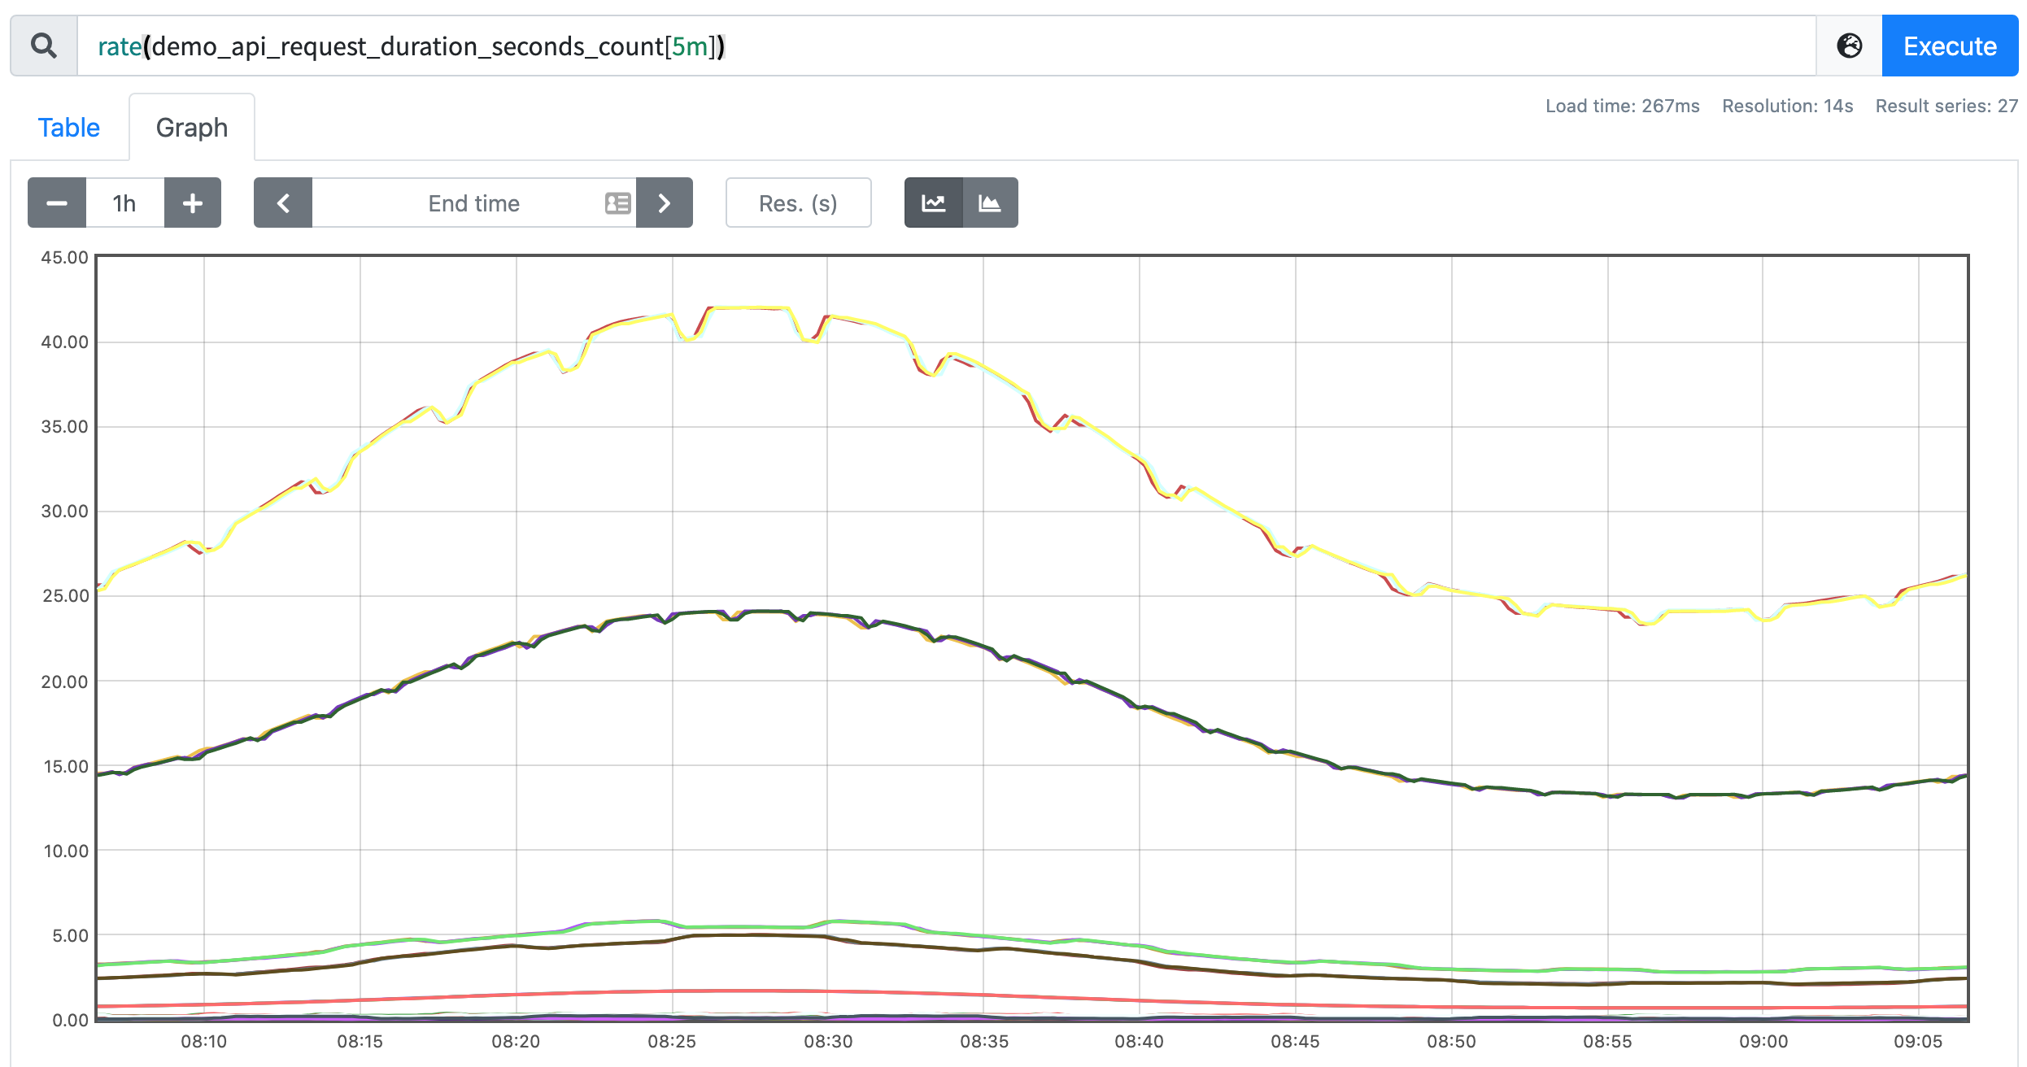Click the magnifying glass search icon
The width and height of the screenshot is (2027, 1067).
pos(44,46)
